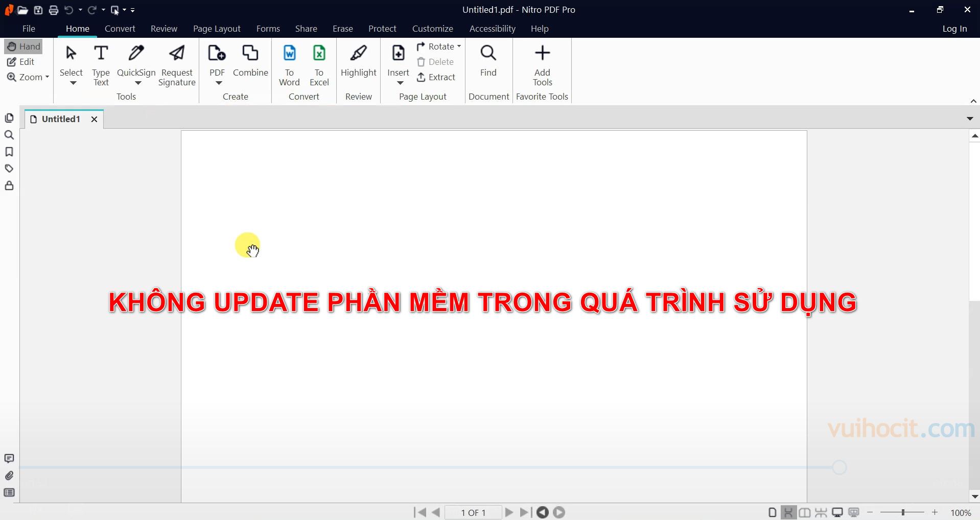
Task: Click the QuickSign pen icon
Action: pyautogui.click(x=136, y=53)
